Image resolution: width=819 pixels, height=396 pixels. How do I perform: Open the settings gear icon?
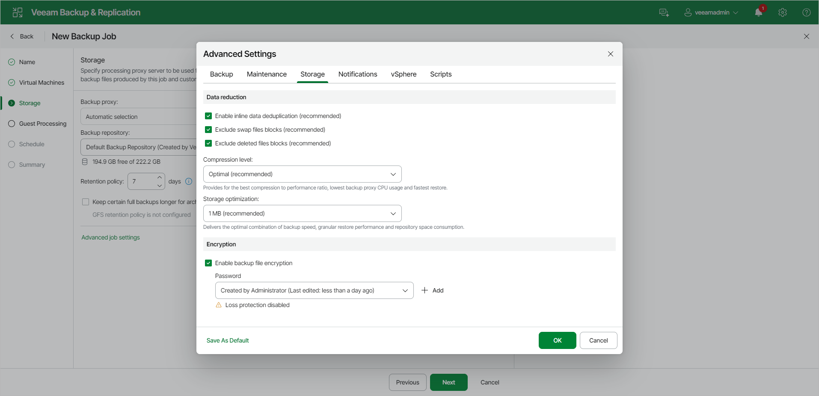783,12
